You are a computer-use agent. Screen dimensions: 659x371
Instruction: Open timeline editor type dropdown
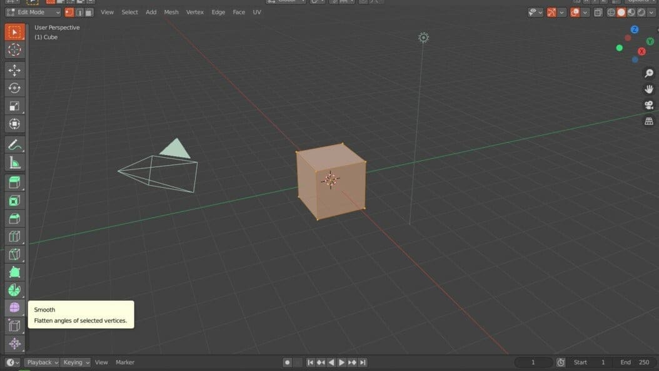[x=13, y=362]
